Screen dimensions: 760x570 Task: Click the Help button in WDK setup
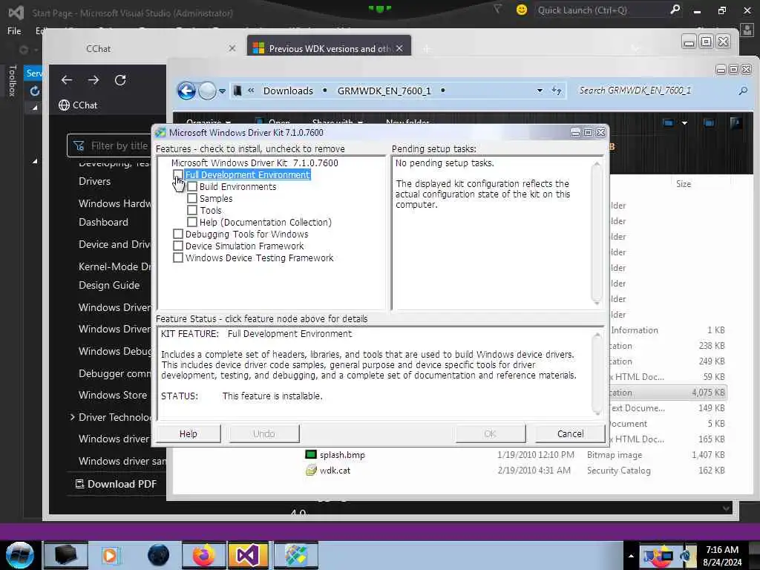(x=188, y=433)
